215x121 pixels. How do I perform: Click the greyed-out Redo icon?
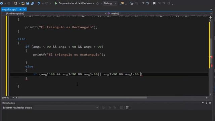pyautogui.click(x=47, y=3)
